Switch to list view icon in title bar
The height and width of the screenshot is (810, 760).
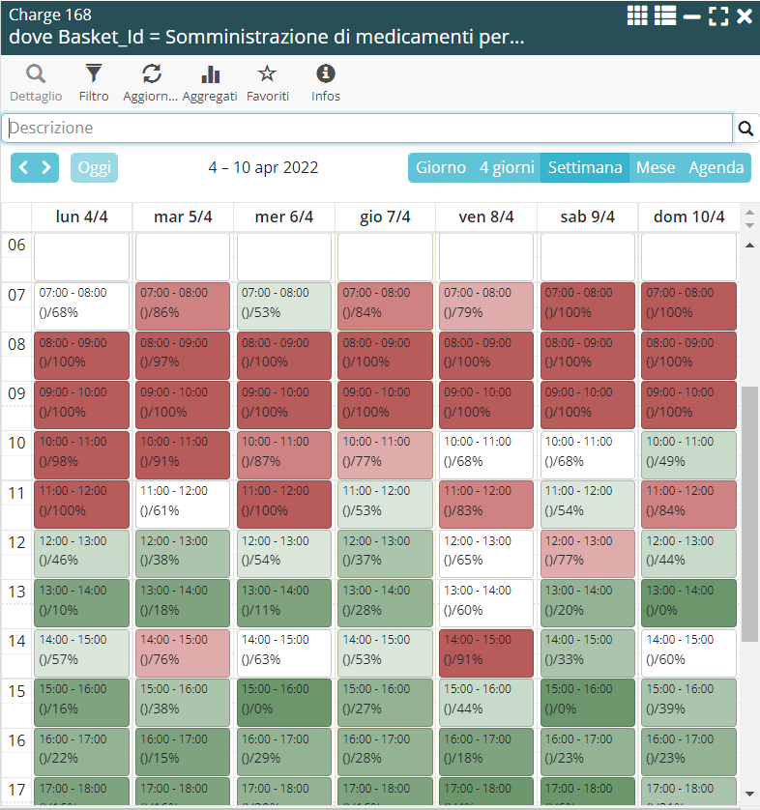pyautogui.click(x=664, y=15)
